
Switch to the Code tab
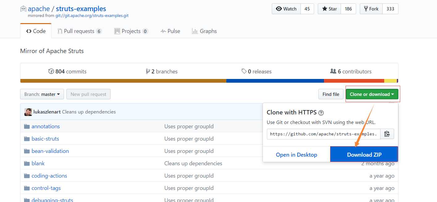pyautogui.click(x=36, y=31)
